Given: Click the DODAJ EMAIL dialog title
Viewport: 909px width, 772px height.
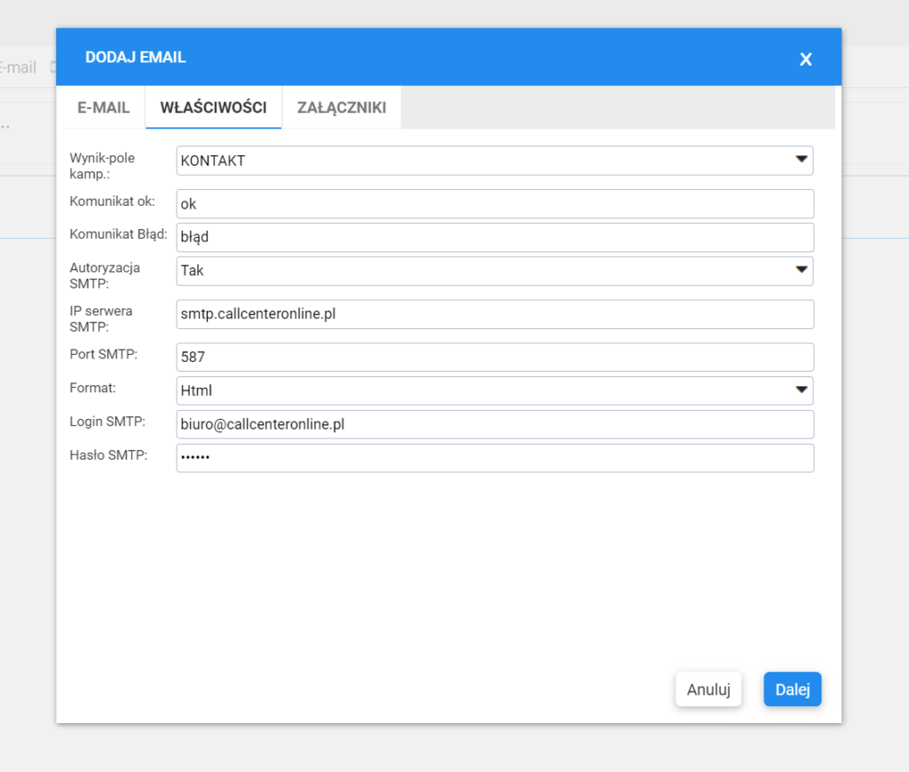Looking at the screenshot, I should pos(135,58).
